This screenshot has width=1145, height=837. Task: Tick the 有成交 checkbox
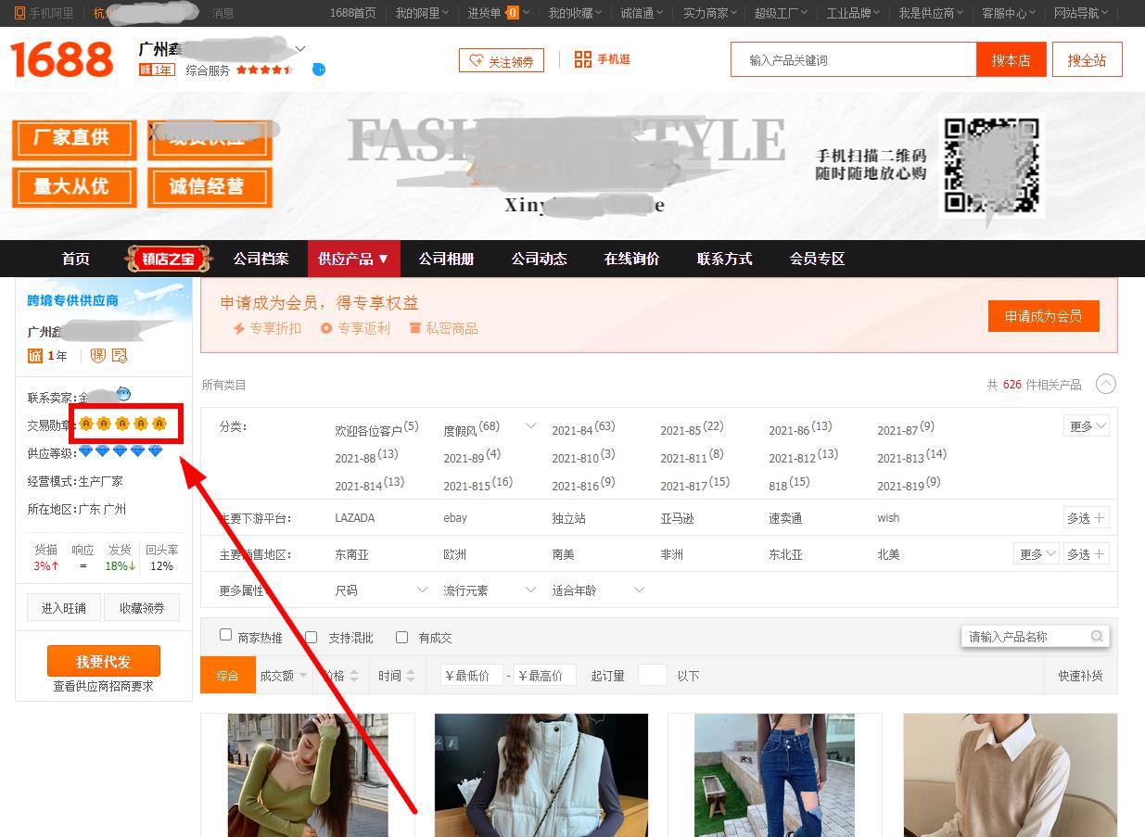point(401,637)
